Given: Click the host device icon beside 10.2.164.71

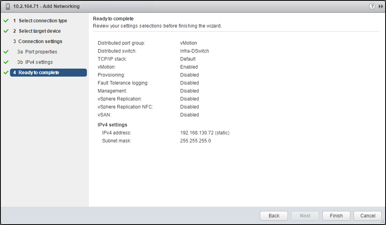Looking at the screenshot, I should 8,6.
